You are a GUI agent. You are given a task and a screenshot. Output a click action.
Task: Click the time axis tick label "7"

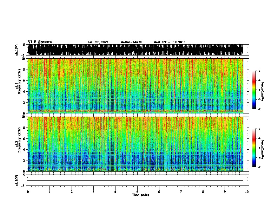coord(181,192)
